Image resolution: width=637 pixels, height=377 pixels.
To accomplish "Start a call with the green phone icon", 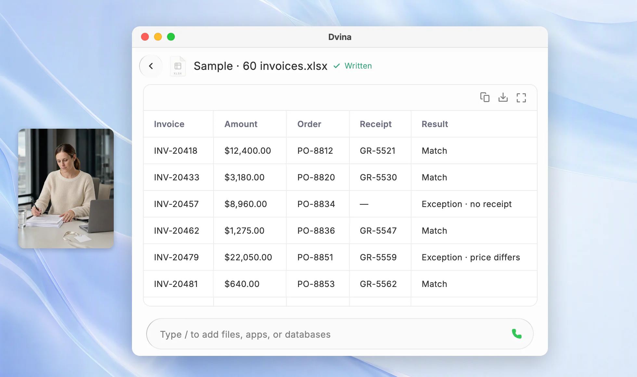I will pyautogui.click(x=516, y=334).
